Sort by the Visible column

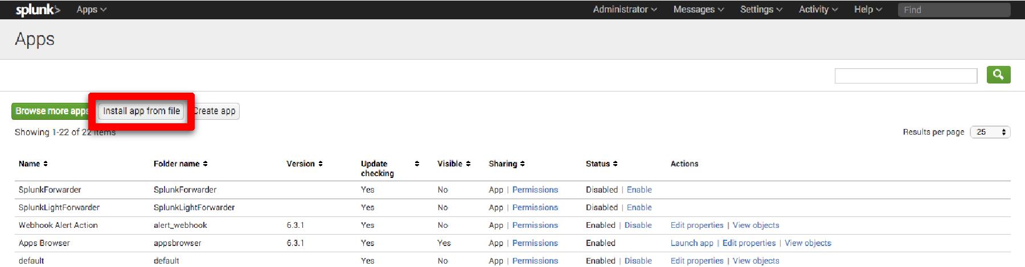click(454, 164)
